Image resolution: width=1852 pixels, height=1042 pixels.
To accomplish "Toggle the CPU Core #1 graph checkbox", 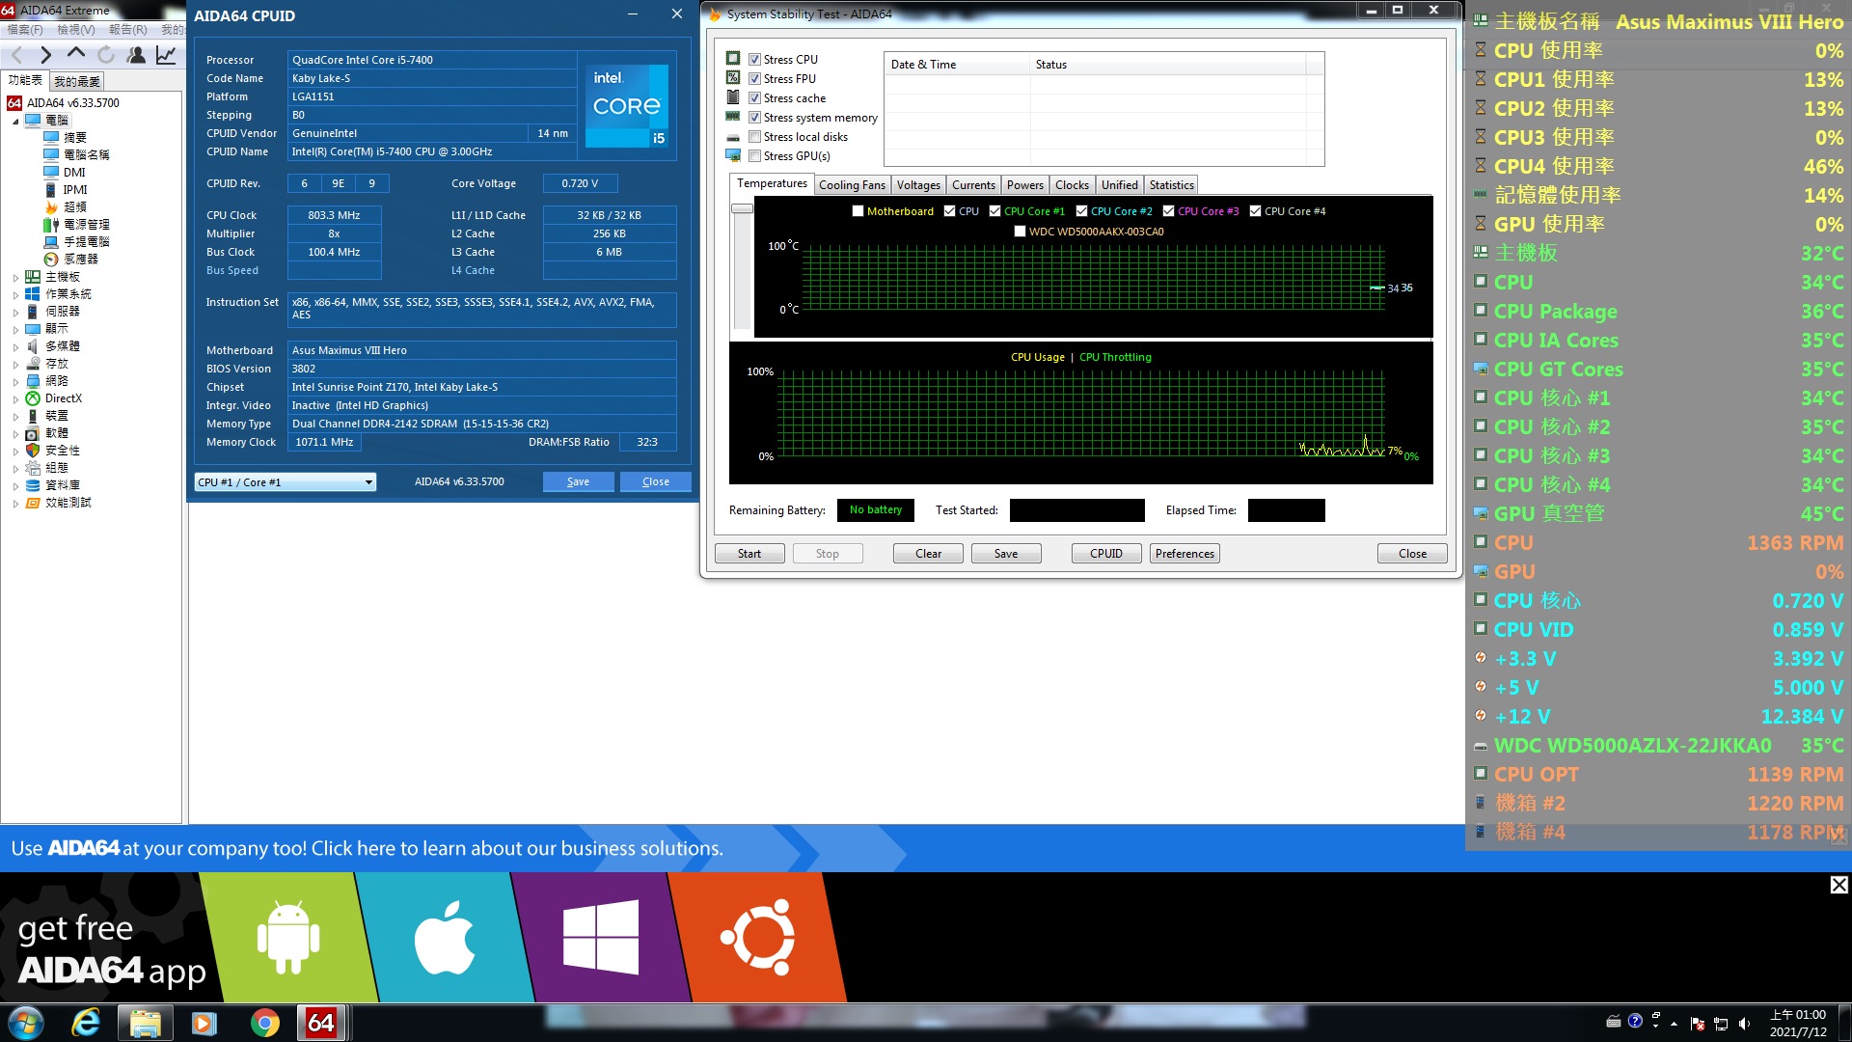I will (x=994, y=211).
